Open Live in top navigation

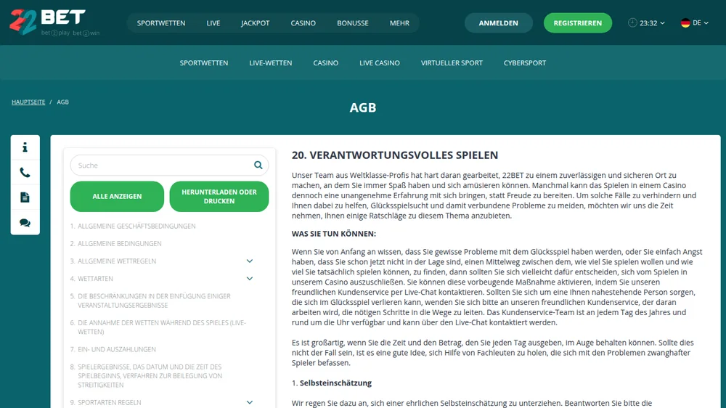(x=213, y=23)
